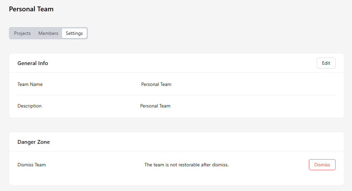Image resolution: width=352 pixels, height=191 pixels.
Task: Click the not restorable warning text
Action: pos(186,165)
